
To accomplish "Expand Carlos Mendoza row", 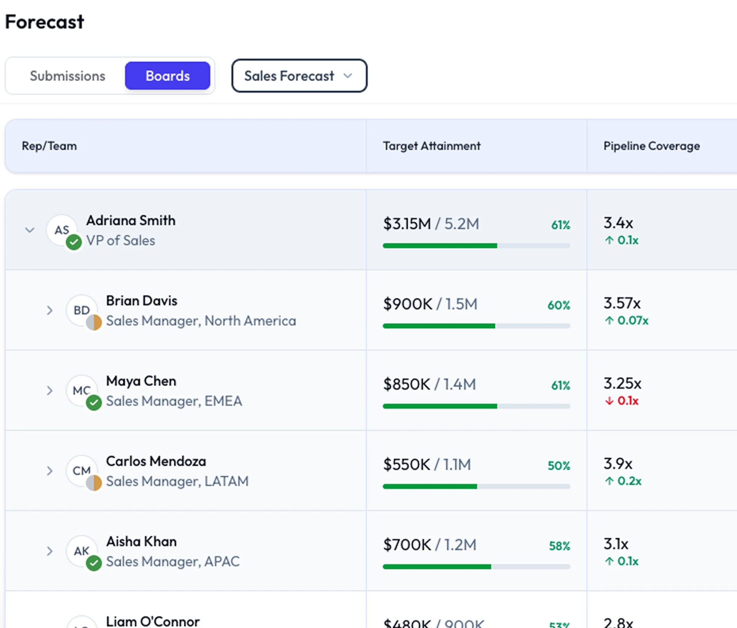I will coord(50,471).
